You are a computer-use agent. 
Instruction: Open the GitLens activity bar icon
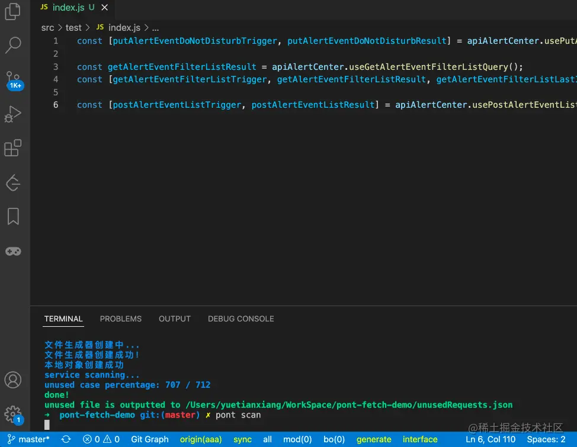[13, 182]
